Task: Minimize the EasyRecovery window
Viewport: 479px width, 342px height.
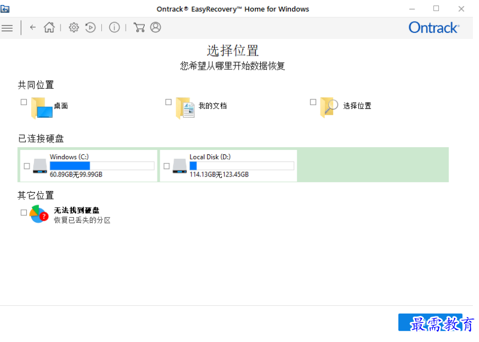Action: 412,9
